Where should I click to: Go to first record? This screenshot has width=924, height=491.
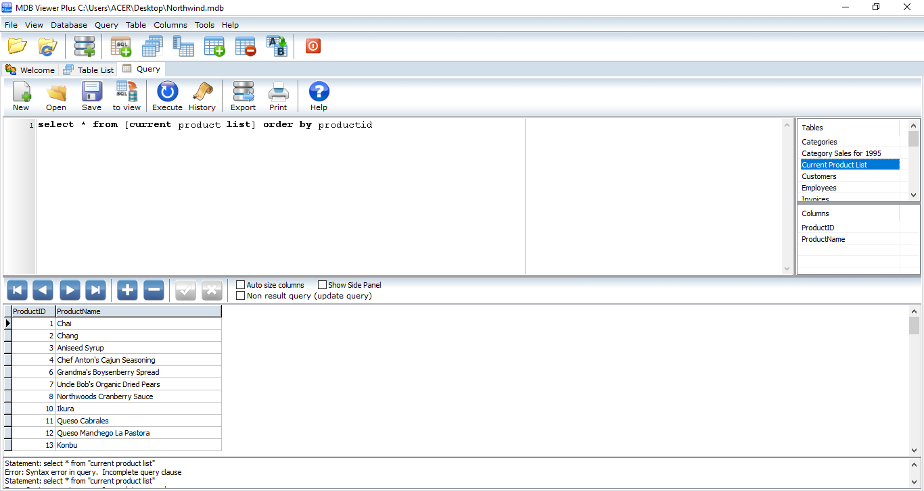coord(18,290)
